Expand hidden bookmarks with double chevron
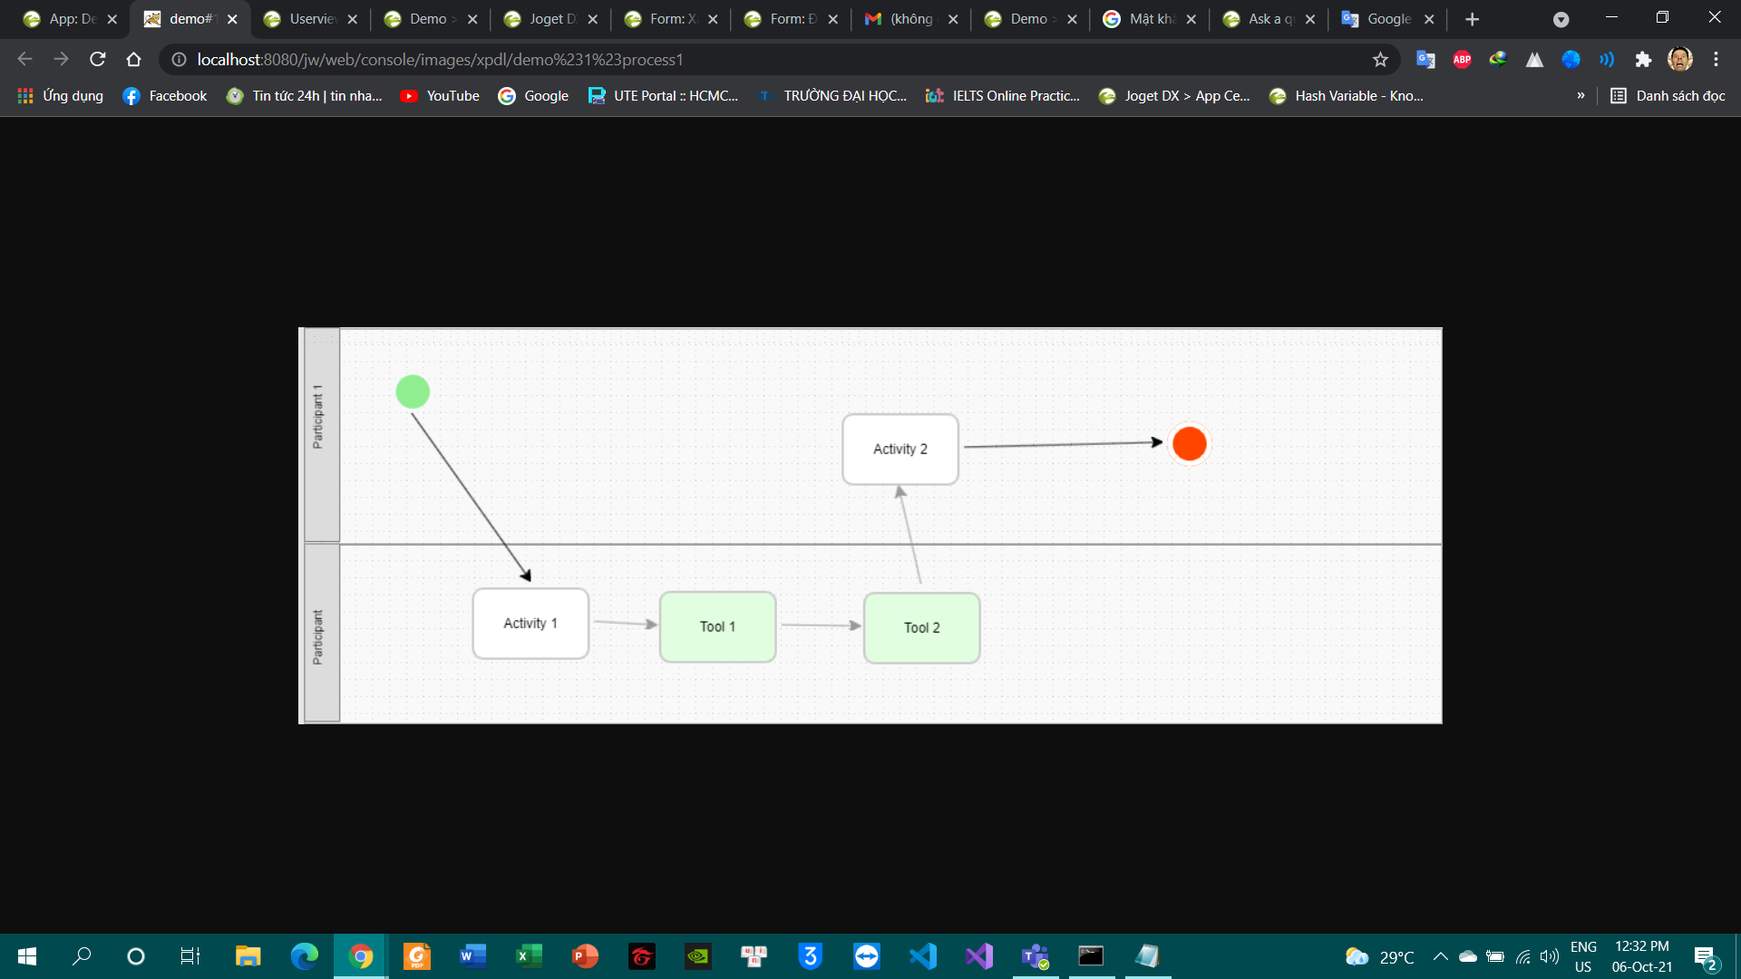The image size is (1741, 979). click(1581, 96)
